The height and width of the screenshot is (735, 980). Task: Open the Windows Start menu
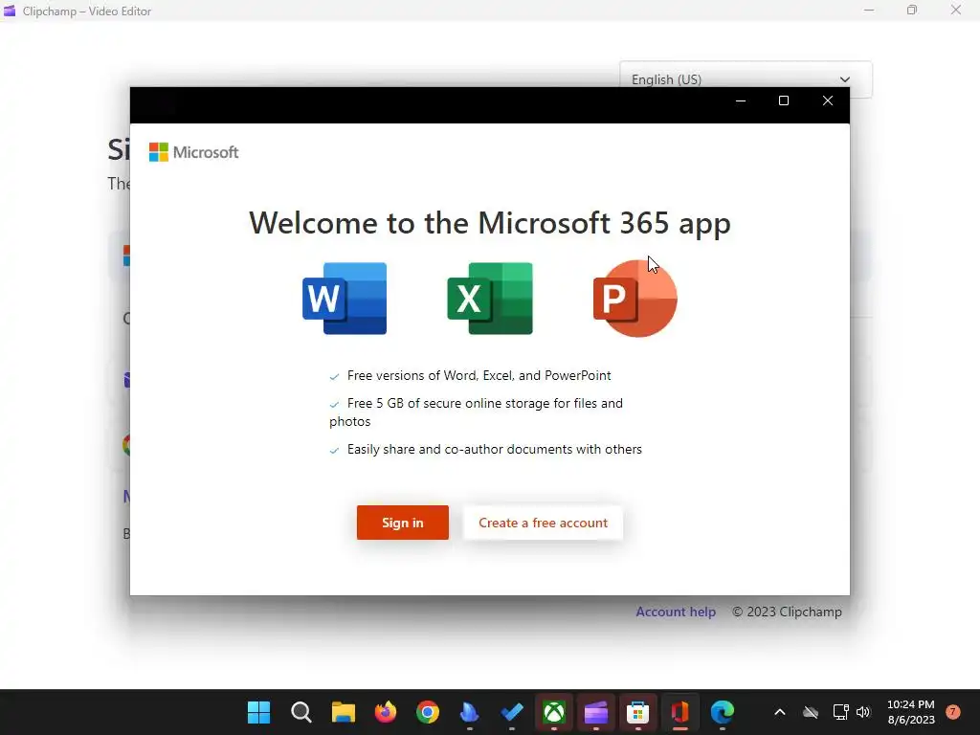(258, 712)
